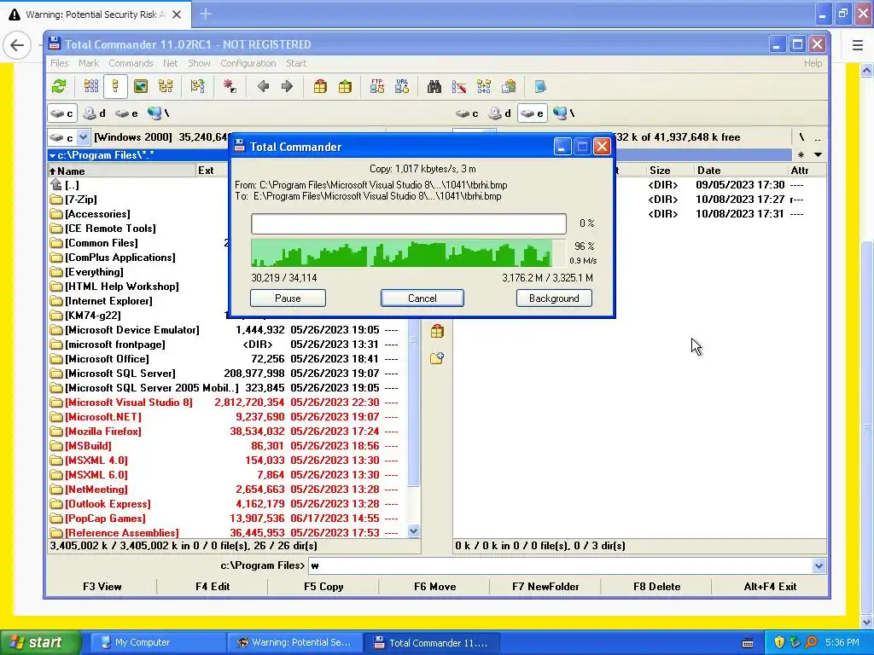Open right panel directory history arrow
Viewport: 874px width, 655px height.
coord(818,155)
